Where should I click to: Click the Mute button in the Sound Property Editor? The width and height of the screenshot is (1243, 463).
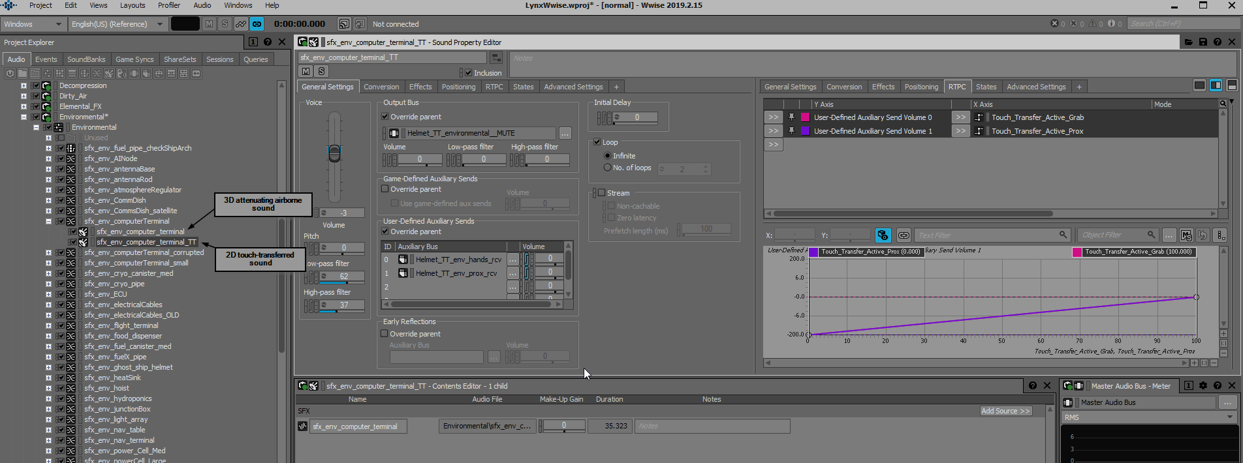[306, 71]
